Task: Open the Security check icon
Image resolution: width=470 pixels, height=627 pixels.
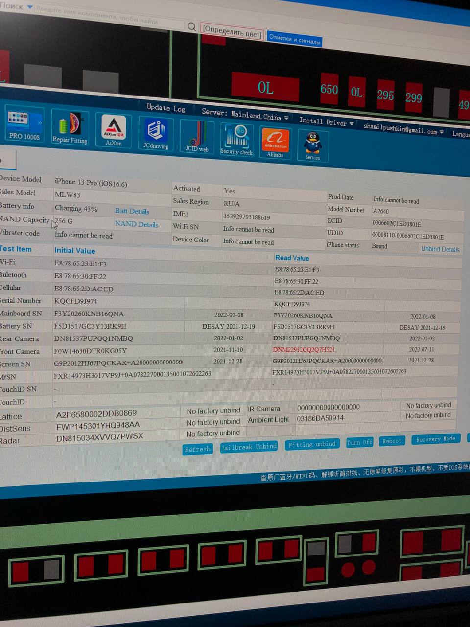Action: tap(236, 140)
